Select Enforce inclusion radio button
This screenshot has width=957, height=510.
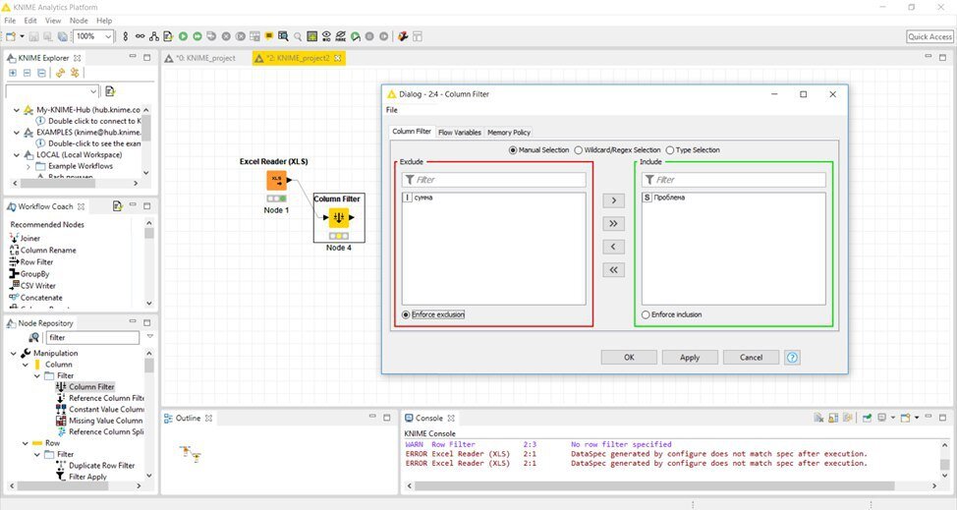646,314
